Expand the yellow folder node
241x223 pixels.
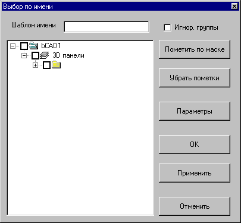click(x=35, y=65)
